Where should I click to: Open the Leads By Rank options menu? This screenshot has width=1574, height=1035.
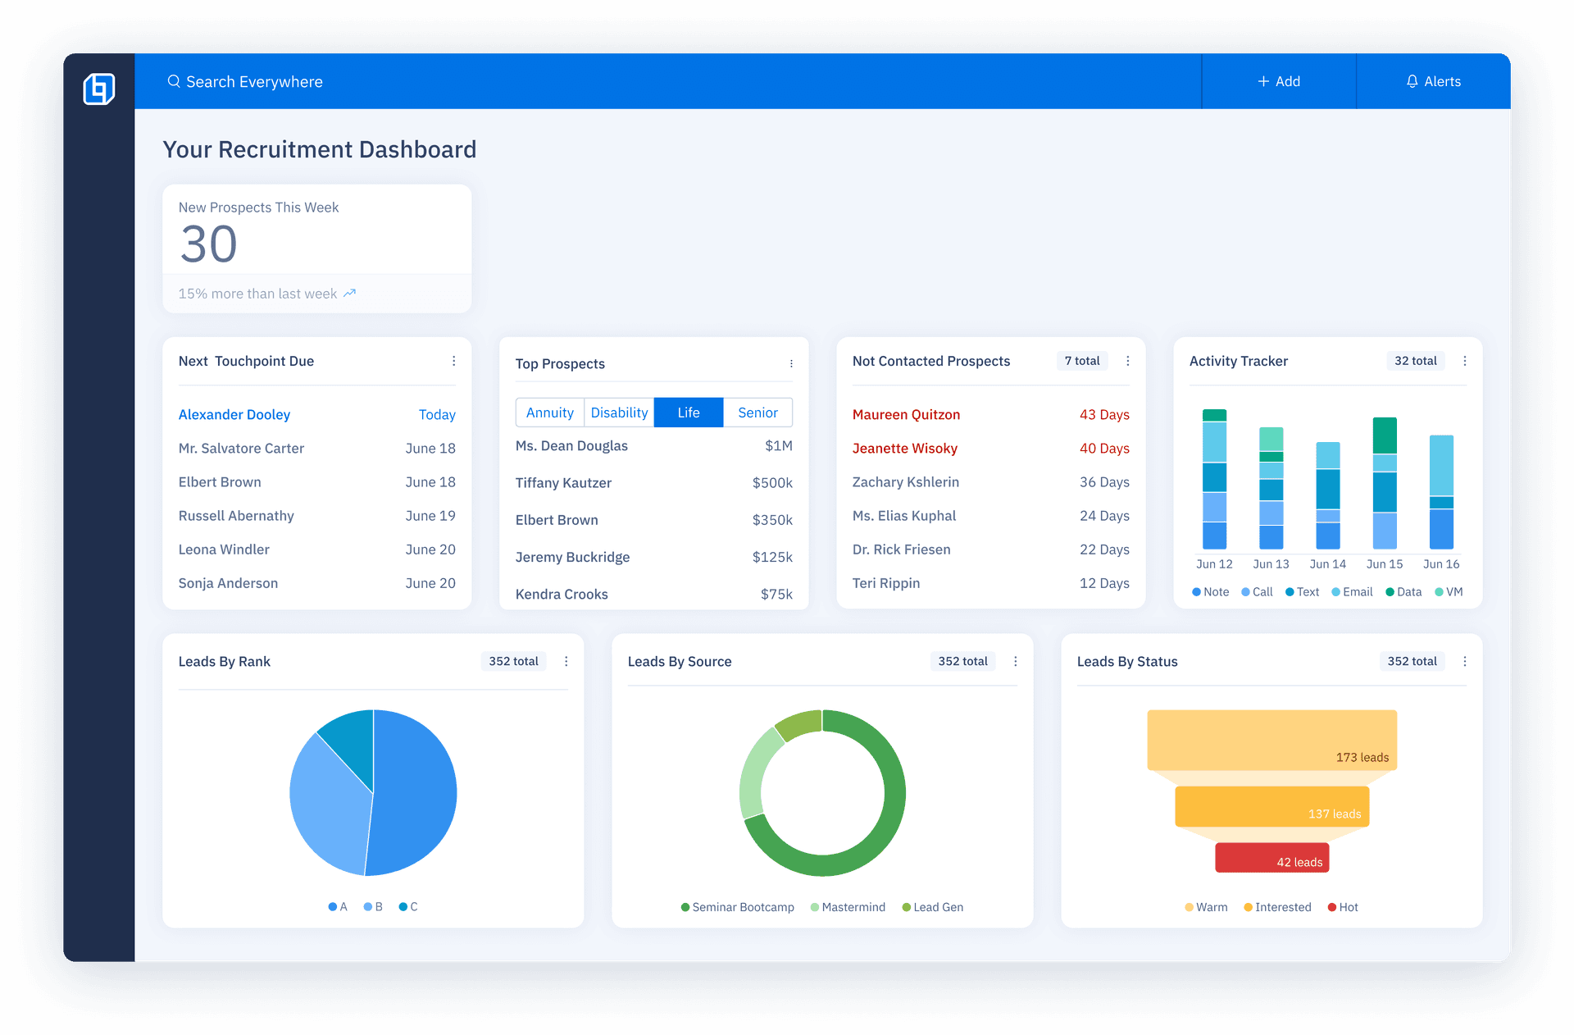(x=566, y=661)
